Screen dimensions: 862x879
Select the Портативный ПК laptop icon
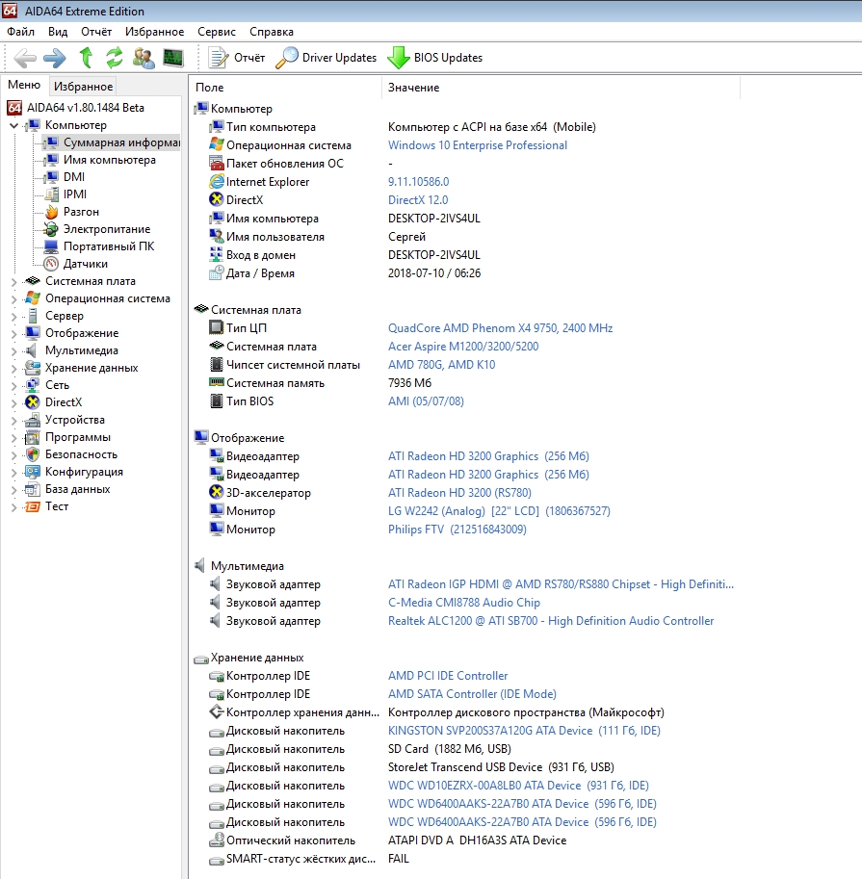pos(52,246)
